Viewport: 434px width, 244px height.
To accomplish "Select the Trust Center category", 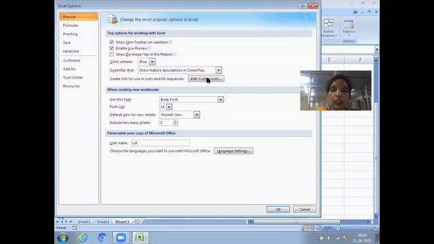I will (79, 77).
